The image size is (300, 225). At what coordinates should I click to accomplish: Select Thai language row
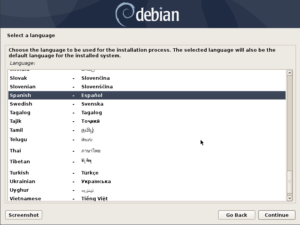pyautogui.click(x=147, y=151)
